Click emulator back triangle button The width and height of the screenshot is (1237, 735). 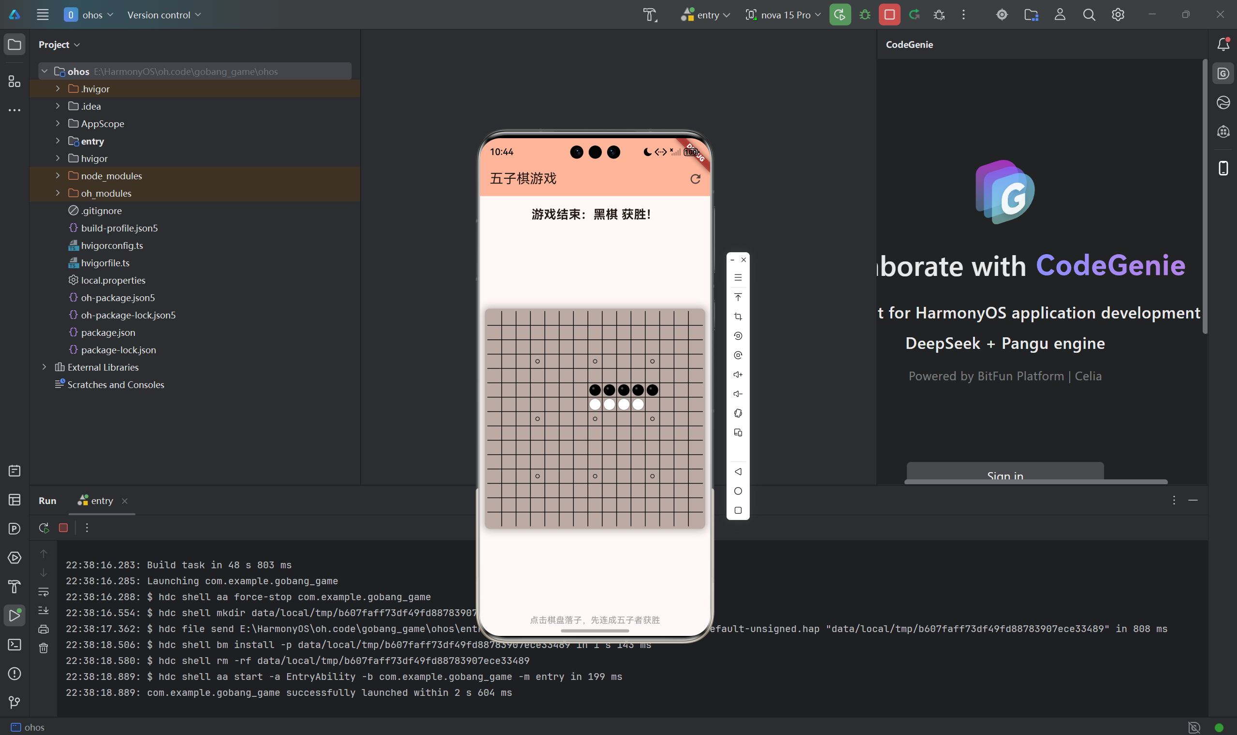coord(738,472)
